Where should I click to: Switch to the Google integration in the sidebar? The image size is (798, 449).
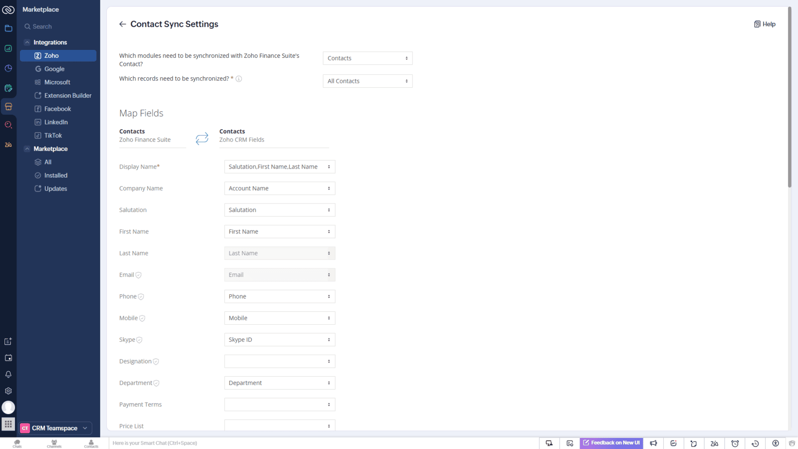[54, 69]
